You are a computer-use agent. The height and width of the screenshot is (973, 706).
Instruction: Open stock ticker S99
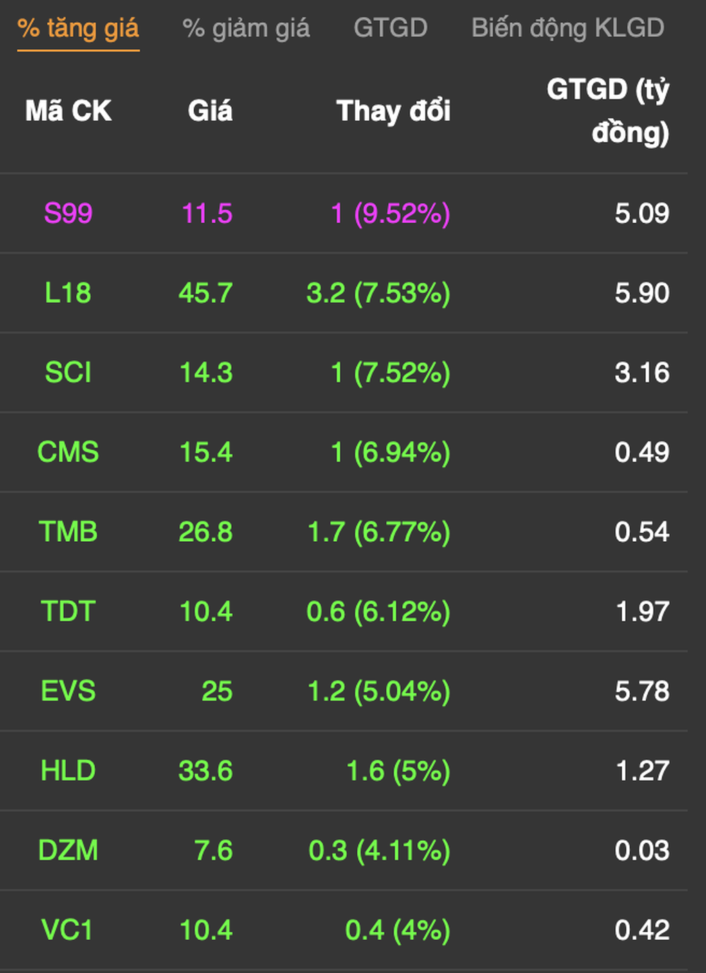click(68, 213)
